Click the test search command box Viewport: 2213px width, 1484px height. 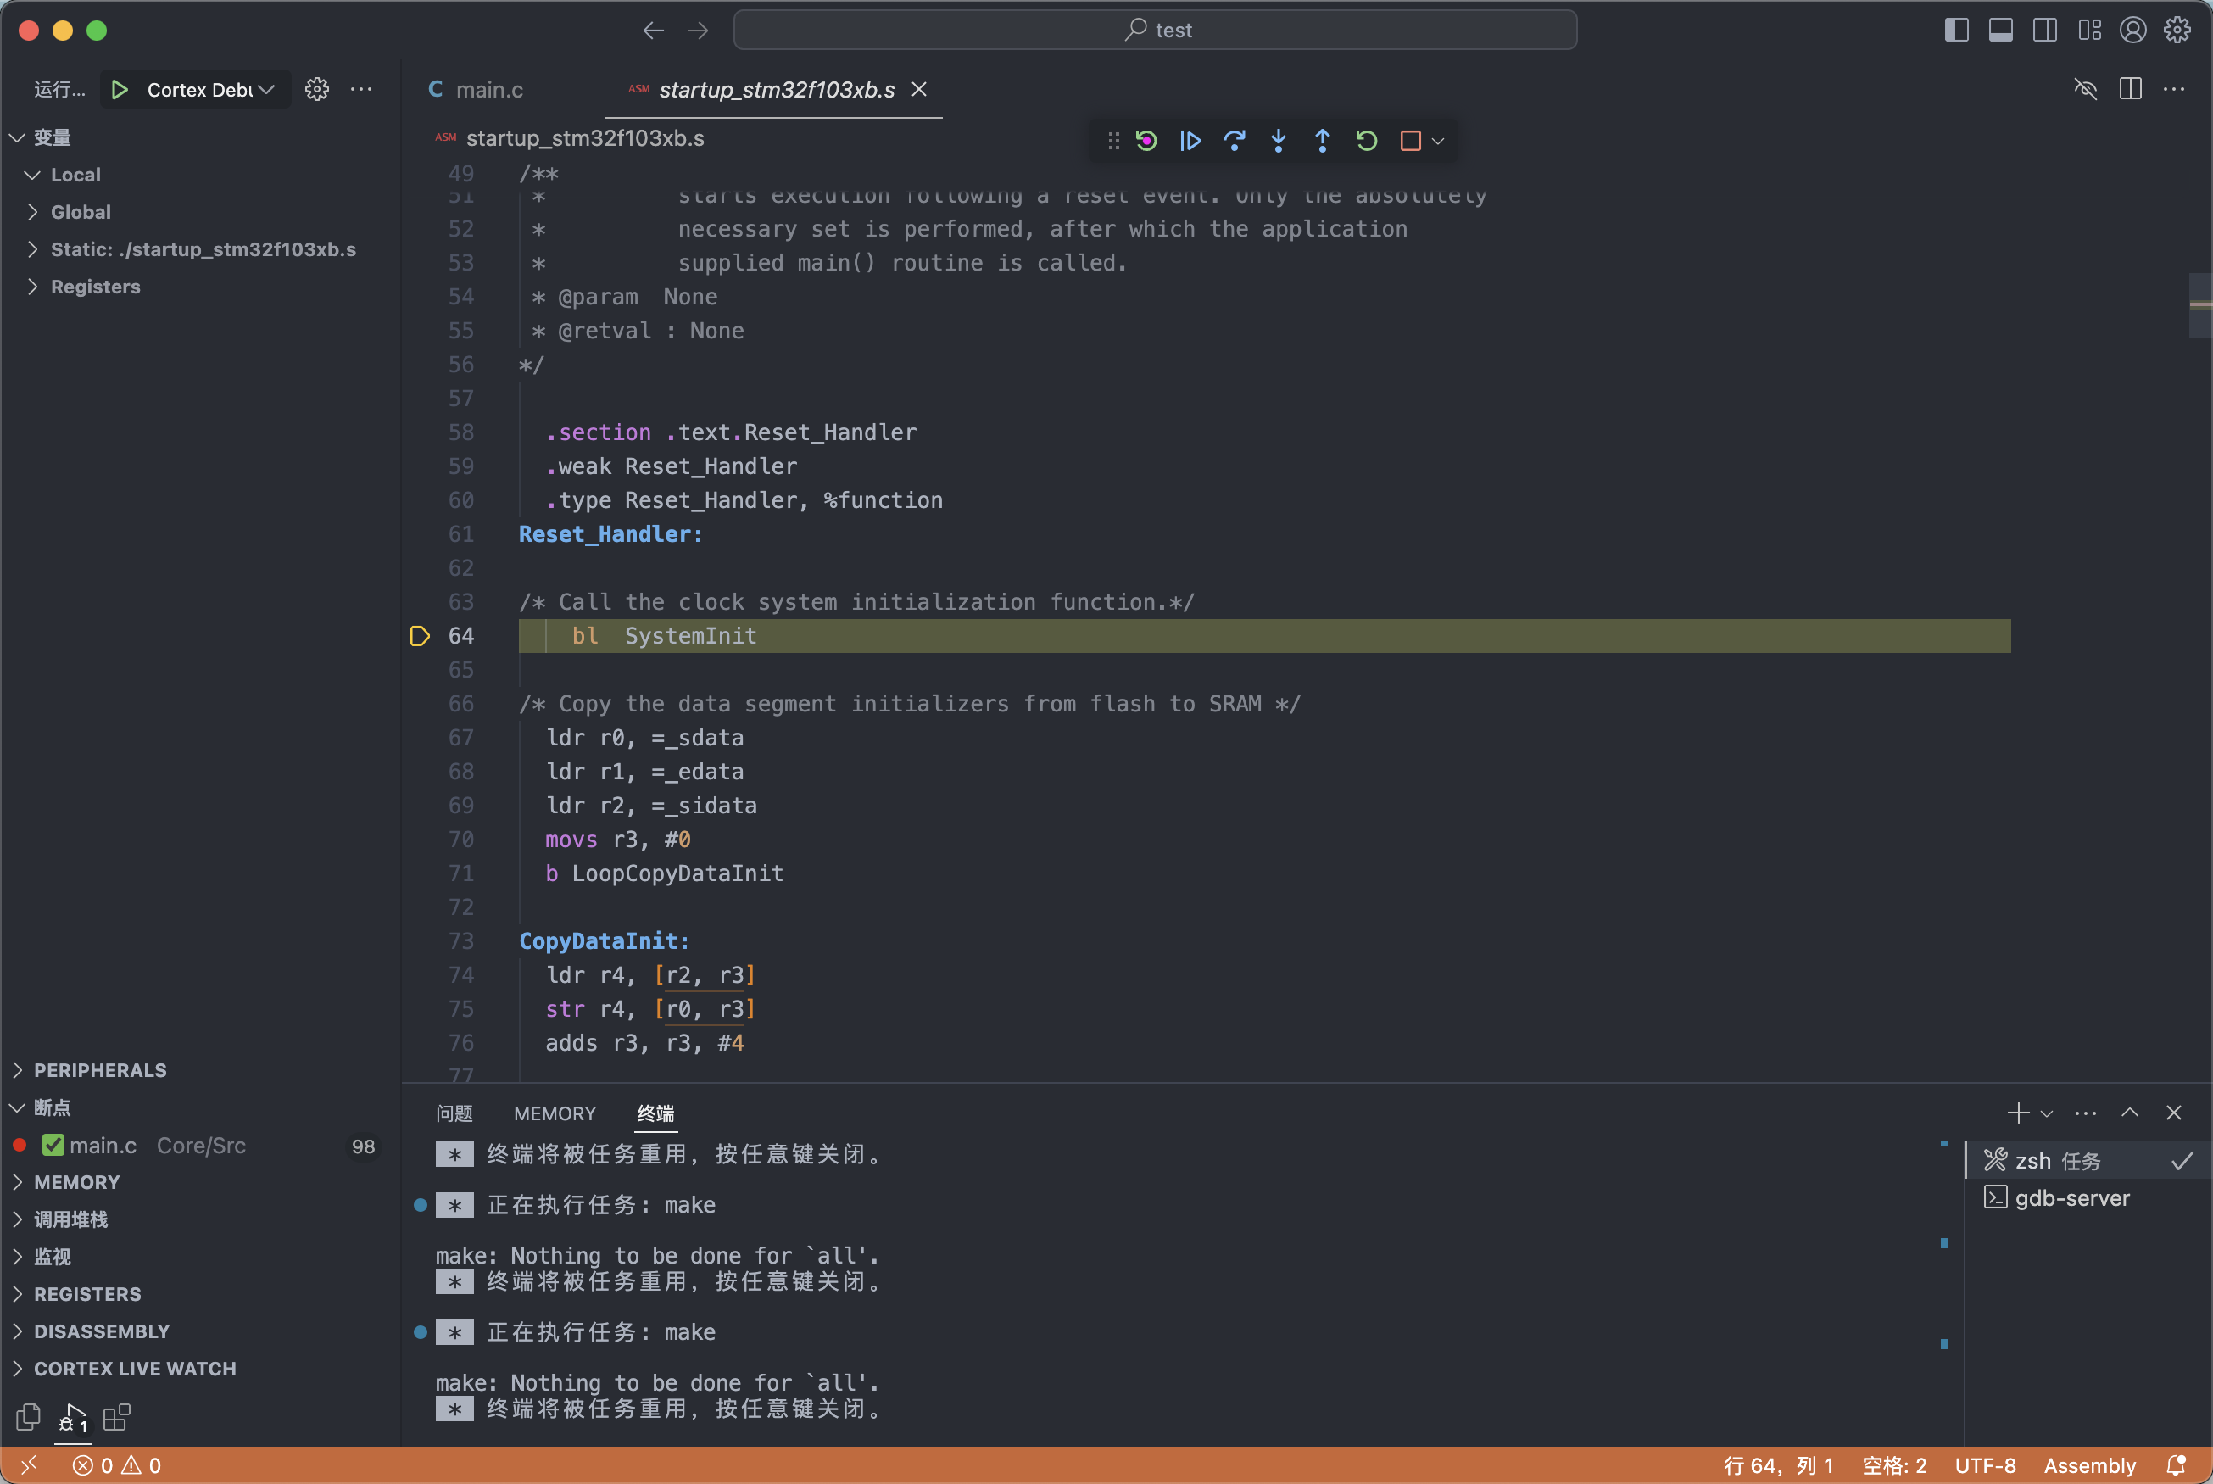pyautogui.click(x=1154, y=31)
